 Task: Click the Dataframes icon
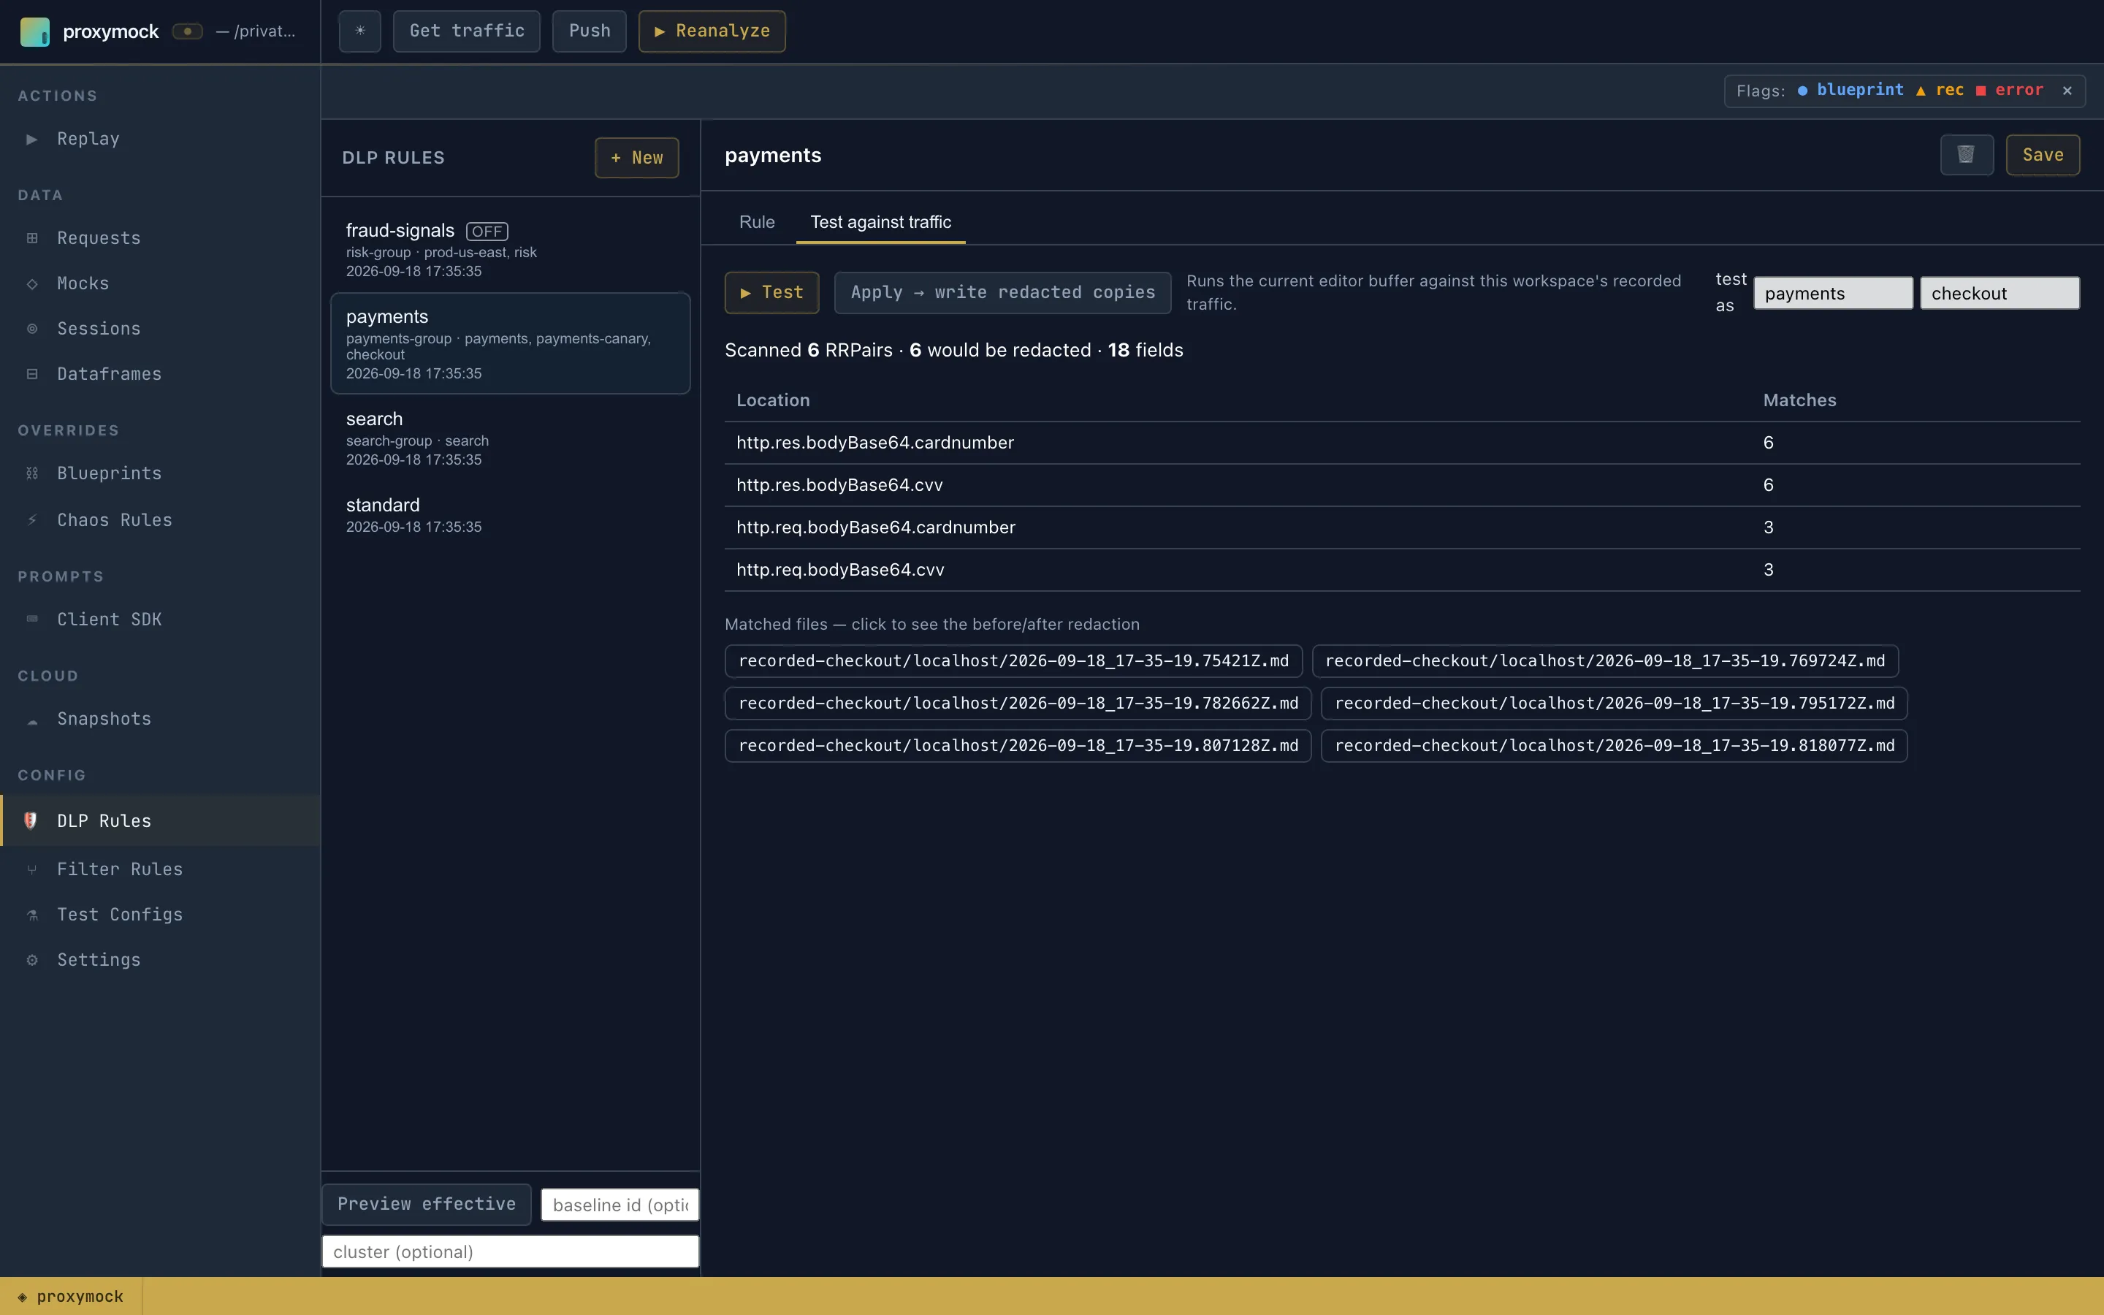pyautogui.click(x=32, y=374)
